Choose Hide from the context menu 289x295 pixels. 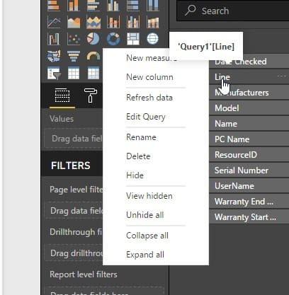click(x=135, y=175)
